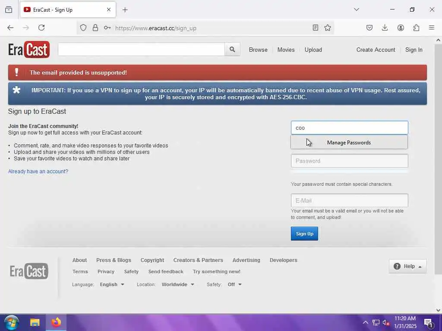Click the site security padlock icon
442x331 pixels.
point(95,28)
